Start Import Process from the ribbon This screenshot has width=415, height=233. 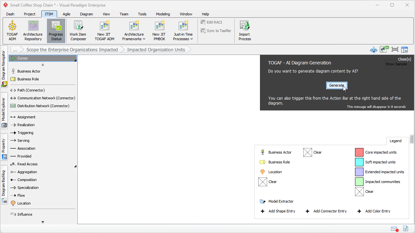[x=245, y=30]
